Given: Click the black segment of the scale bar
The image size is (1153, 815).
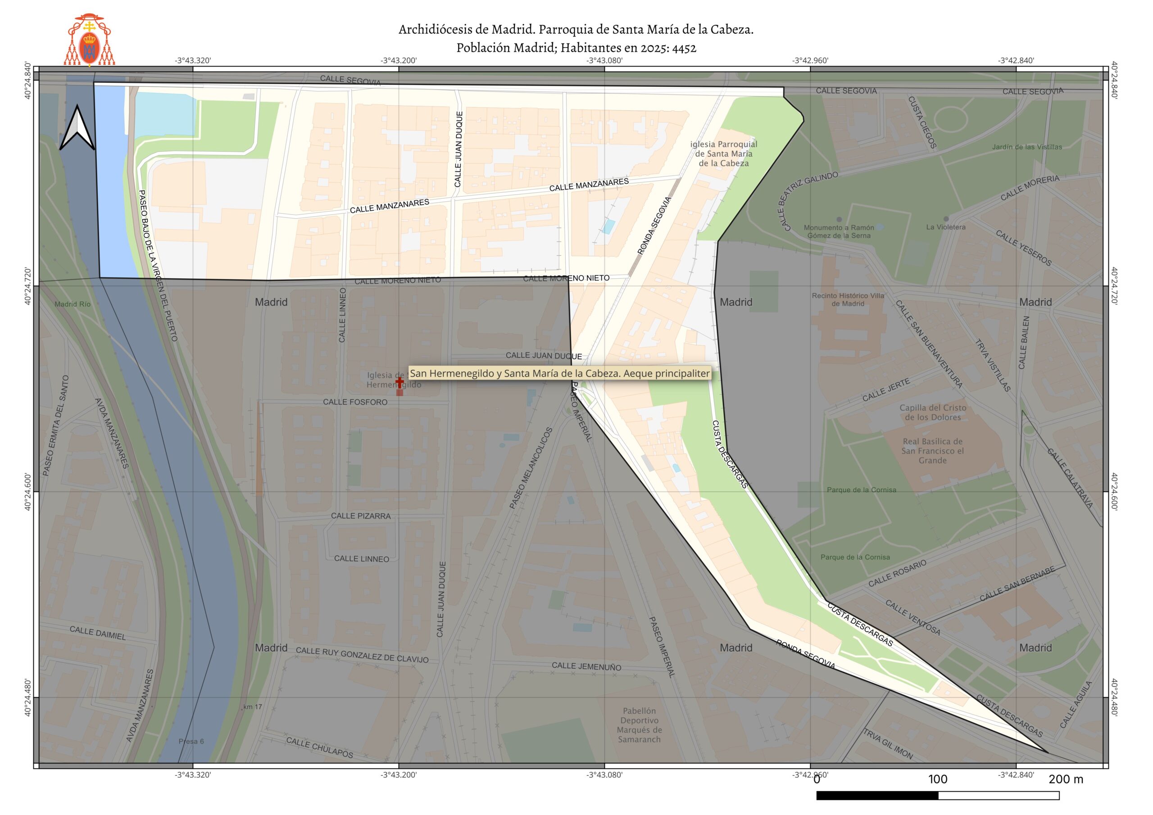Looking at the screenshot, I should pos(877,796).
